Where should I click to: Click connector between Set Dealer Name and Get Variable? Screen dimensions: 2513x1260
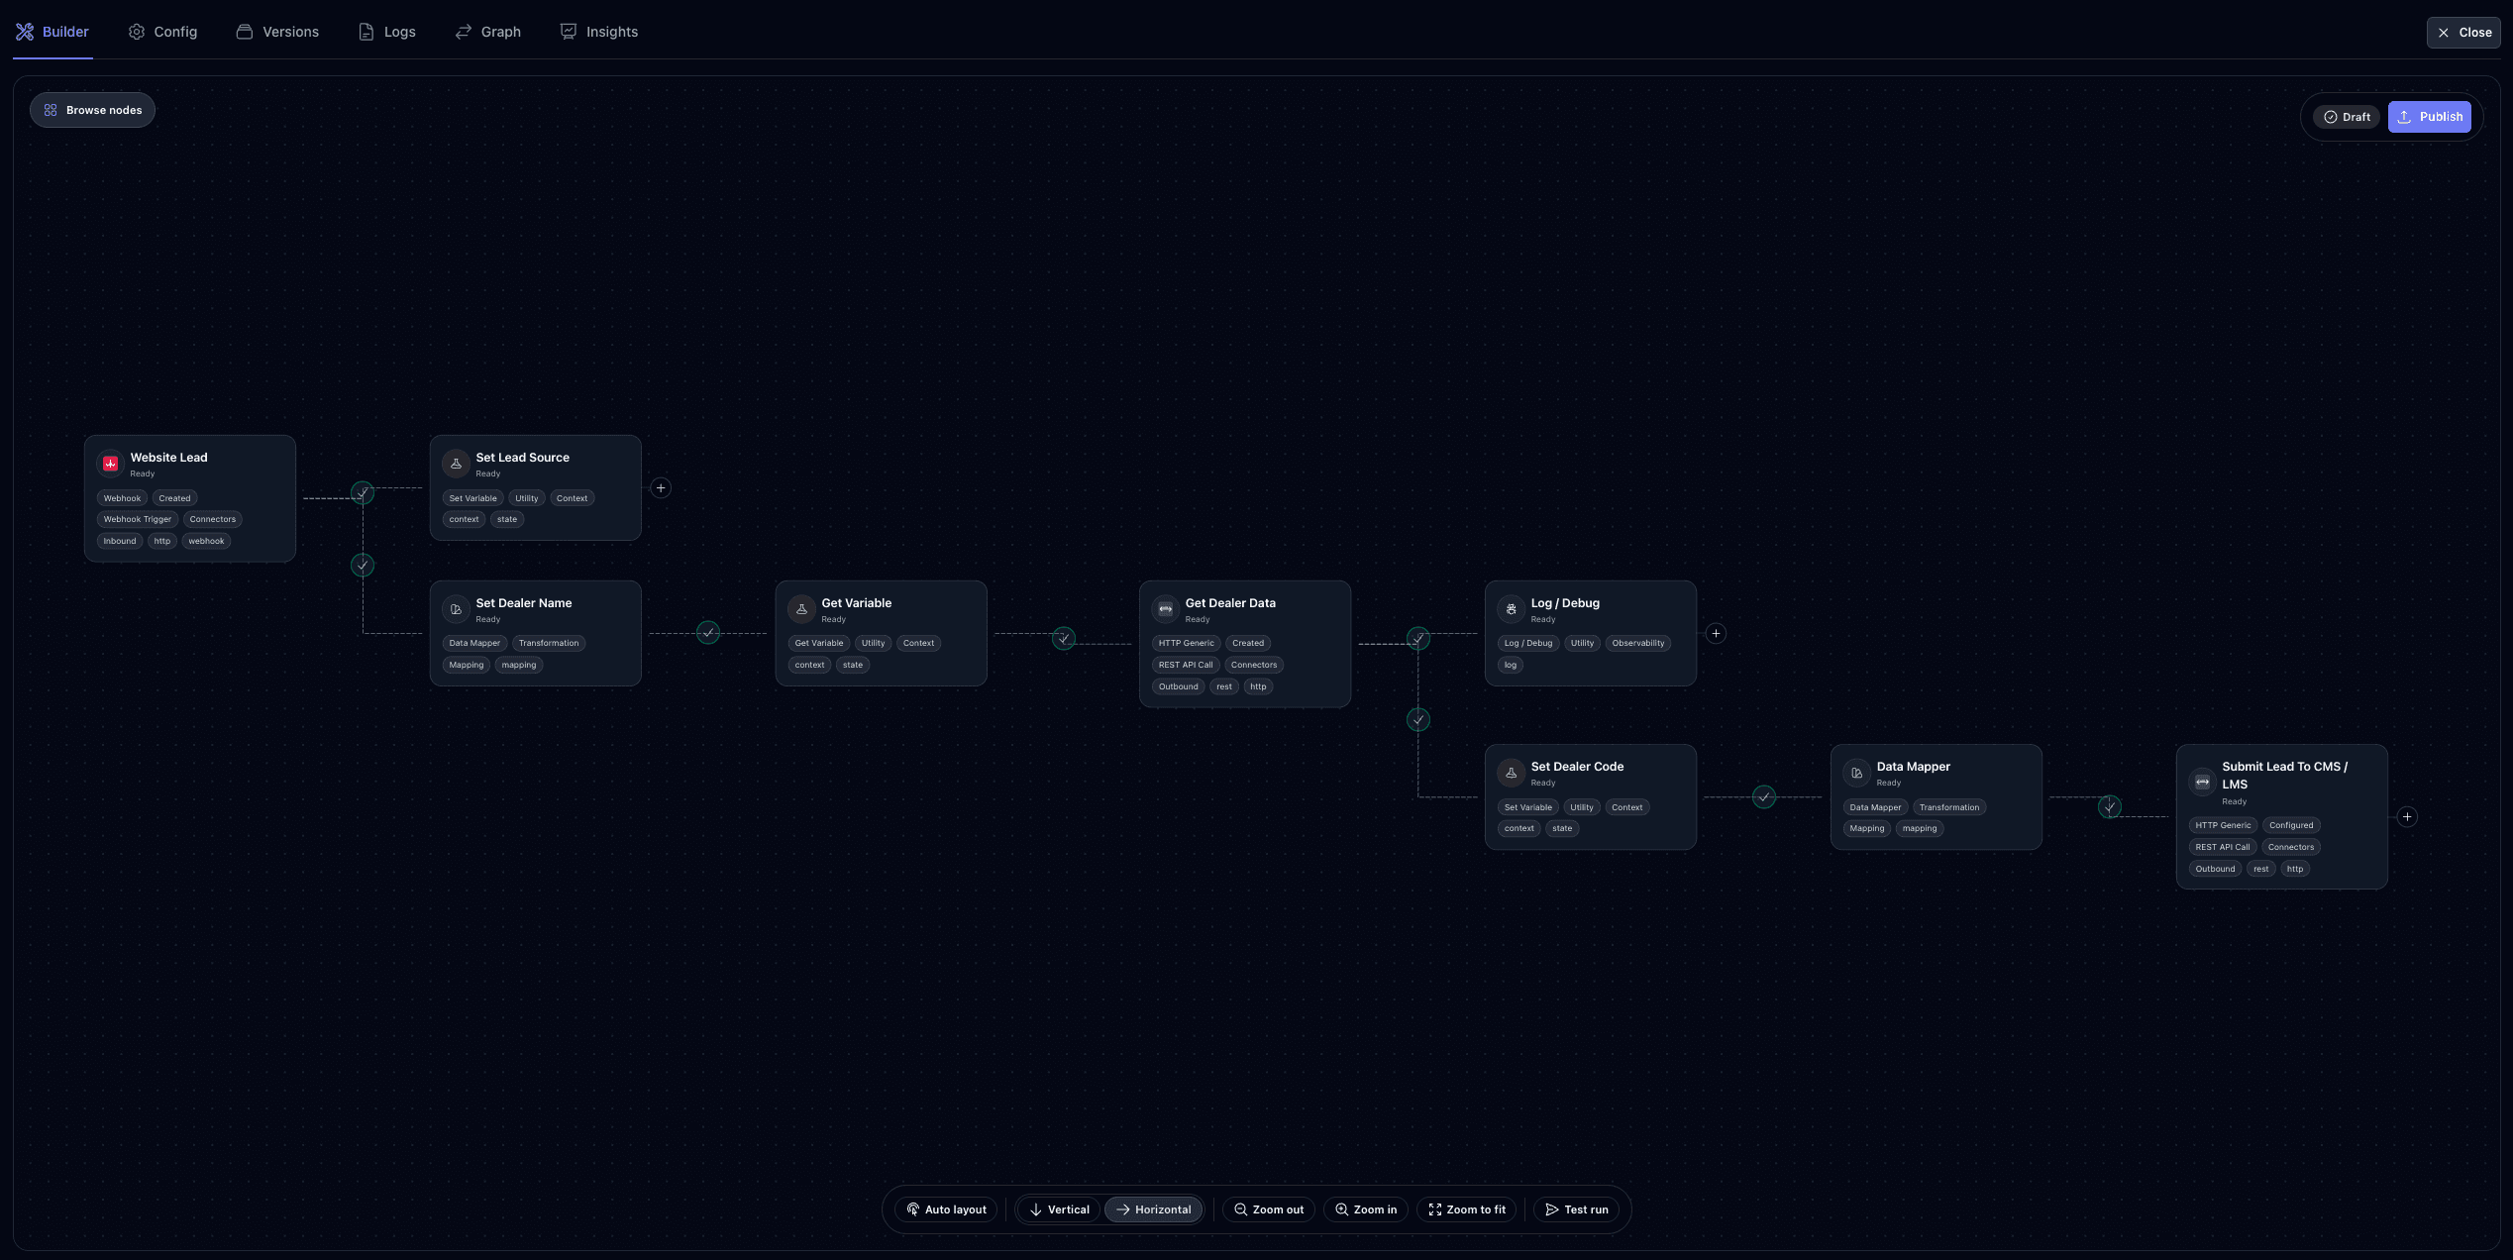pos(708,632)
